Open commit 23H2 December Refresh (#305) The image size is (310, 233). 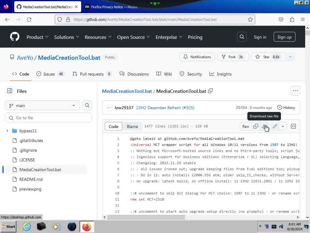tap(165, 108)
